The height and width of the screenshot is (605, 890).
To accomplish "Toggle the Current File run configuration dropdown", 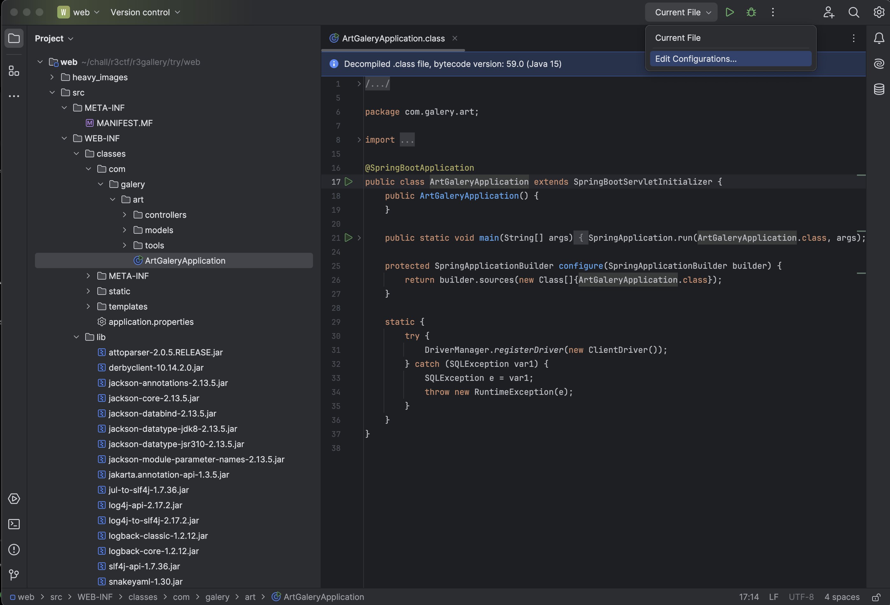I will pyautogui.click(x=681, y=12).
